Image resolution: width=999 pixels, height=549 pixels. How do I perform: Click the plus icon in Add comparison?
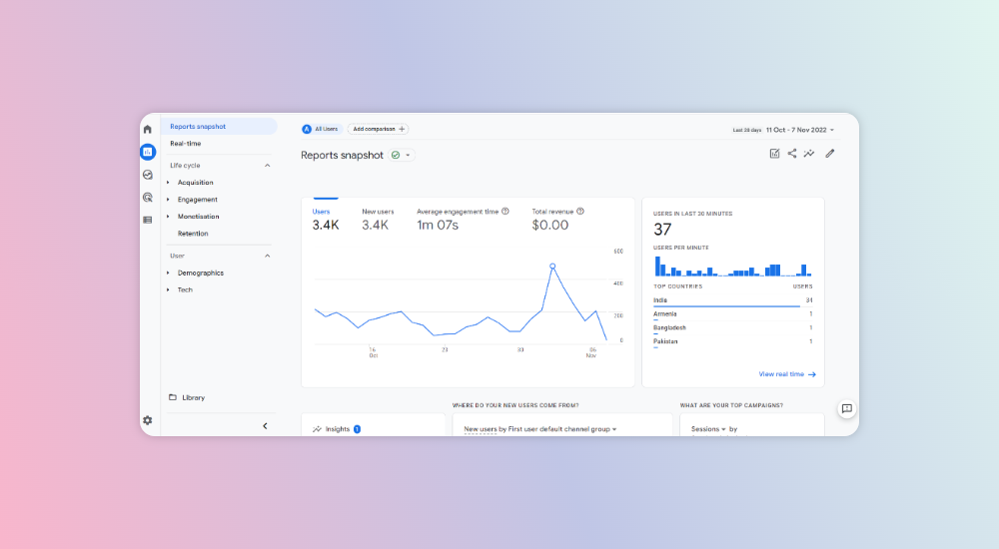click(x=402, y=129)
